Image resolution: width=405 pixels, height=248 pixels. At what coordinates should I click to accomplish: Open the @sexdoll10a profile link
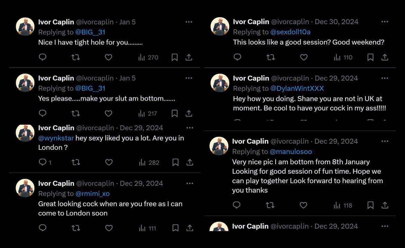[x=290, y=32]
